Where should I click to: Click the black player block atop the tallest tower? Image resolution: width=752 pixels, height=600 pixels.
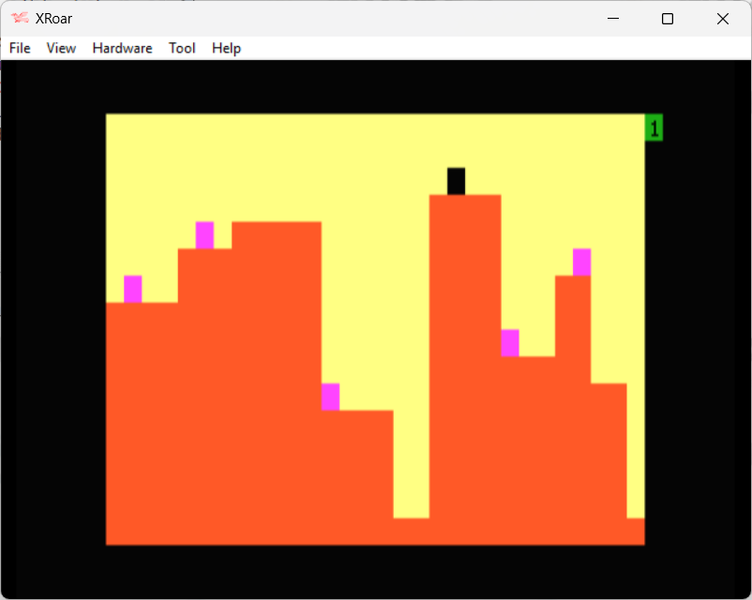456,181
